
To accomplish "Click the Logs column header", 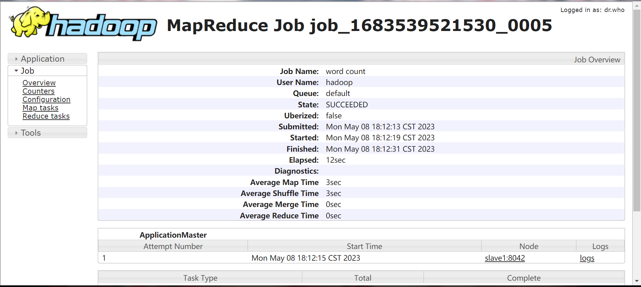I will [600, 246].
